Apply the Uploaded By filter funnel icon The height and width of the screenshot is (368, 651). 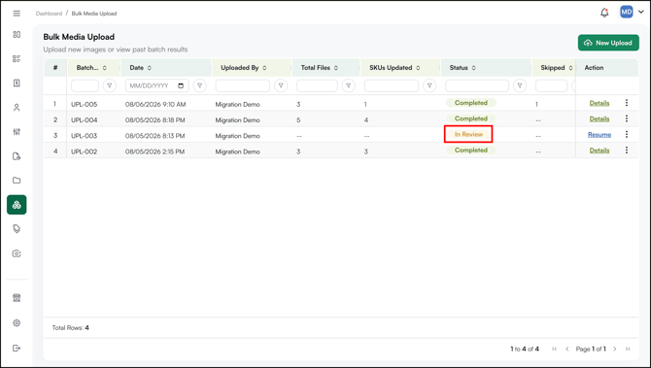click(281, 85)
